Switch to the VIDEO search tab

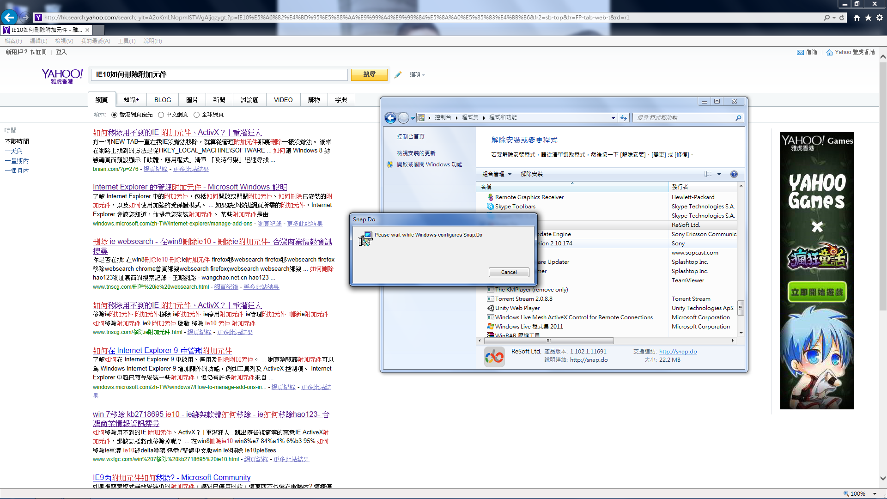(x=283, y=100)
